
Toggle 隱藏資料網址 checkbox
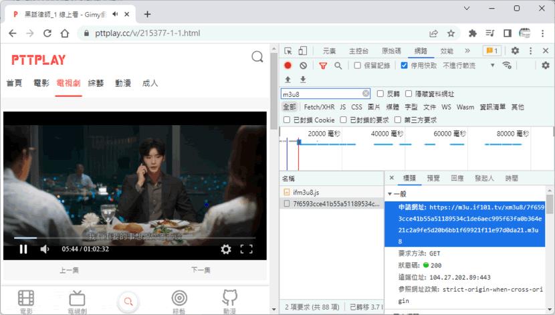[x=409, y=94]
